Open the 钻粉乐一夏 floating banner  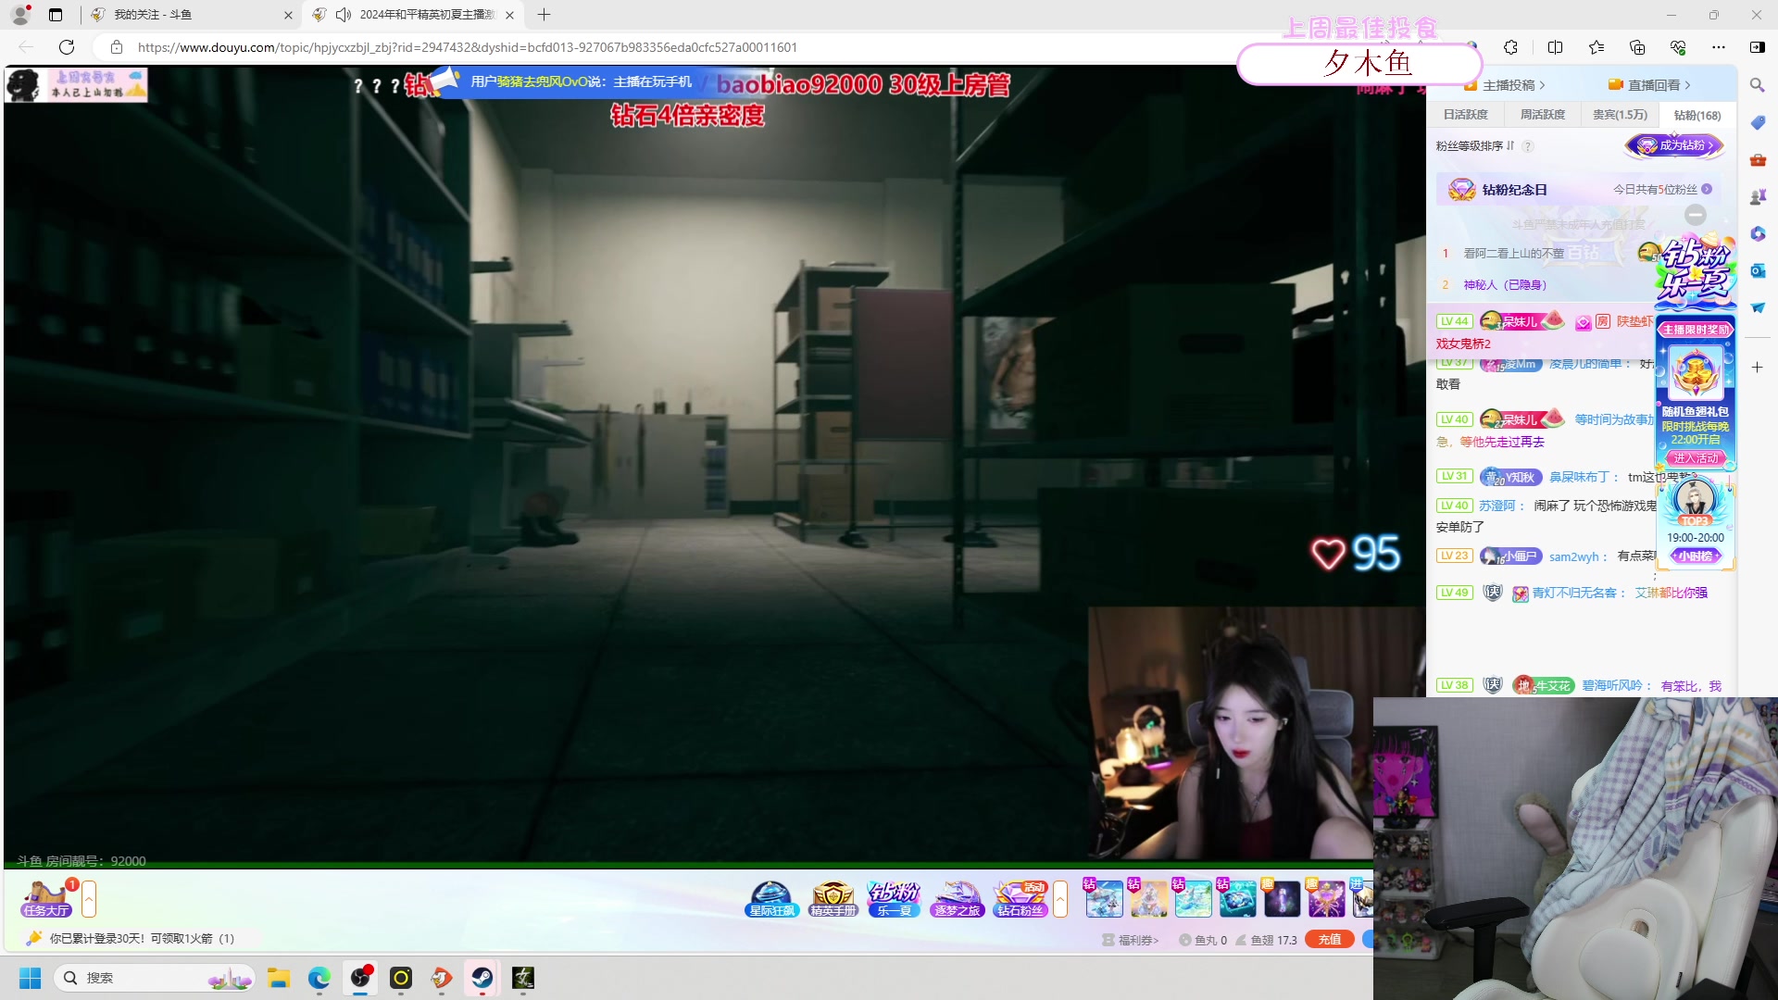1695,270
